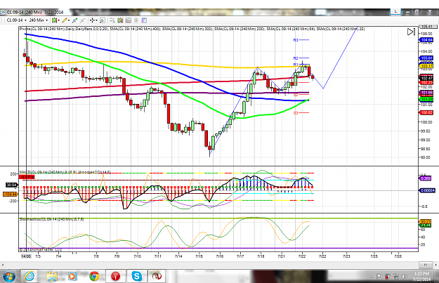Click the zoom magnifier icon in toolbar
Screen dimensions: 439x283
point(103,20)
